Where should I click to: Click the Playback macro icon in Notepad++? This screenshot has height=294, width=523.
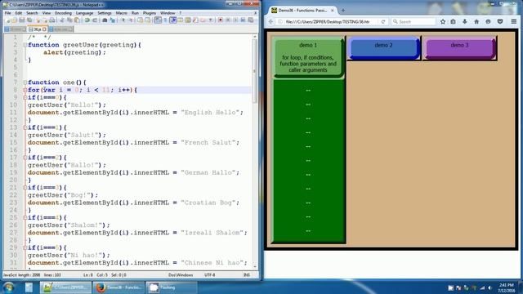click(x=235, y=20)
